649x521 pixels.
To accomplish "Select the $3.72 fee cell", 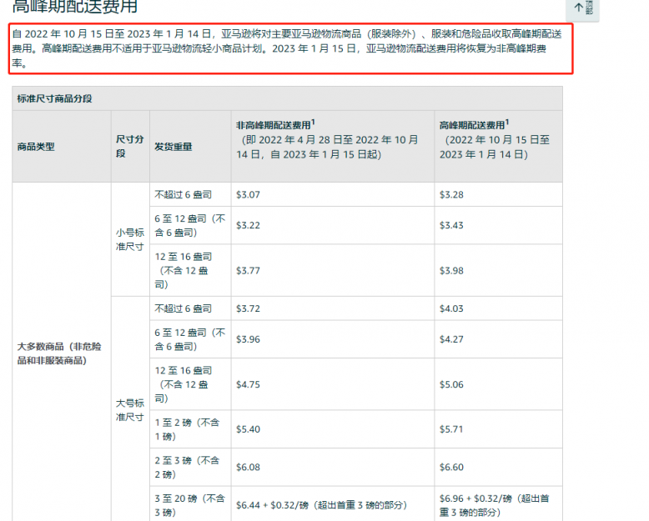I will (x=332, y=308).
